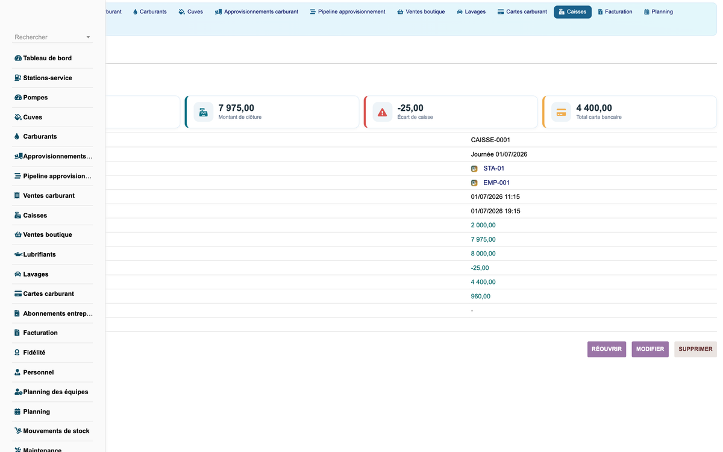Click the Lubrifiants oil can icon
The image size is (723, 452).
coord(19,254)
